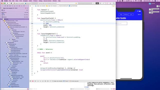Click Debug View Hierarchy icon

45,81
